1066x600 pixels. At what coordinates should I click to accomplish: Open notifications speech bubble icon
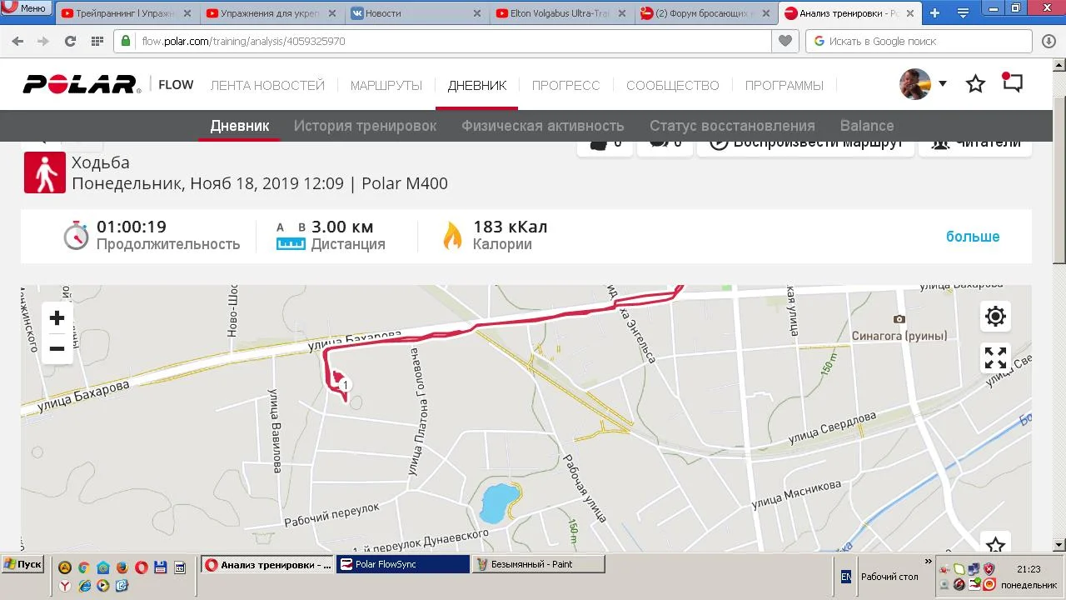(x=1012, y=82)
